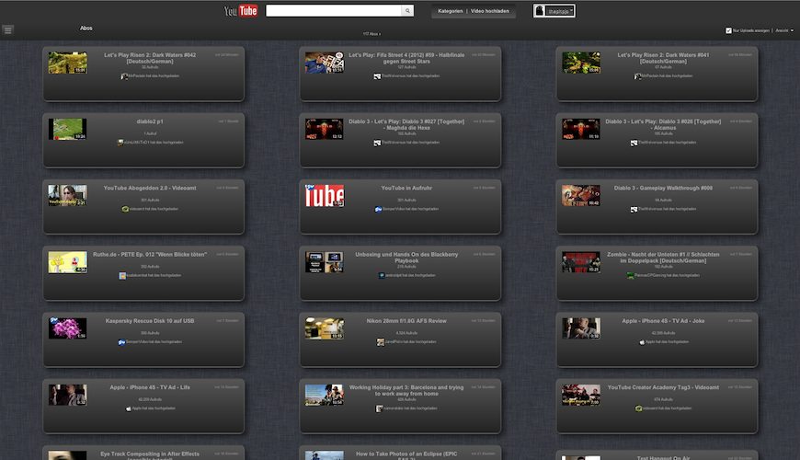Viewport: 800px width, 460px height.
Task: Open Fifa Street 4 #59 thumbnail
Action: pyautogui.click(x=325, y=63)
